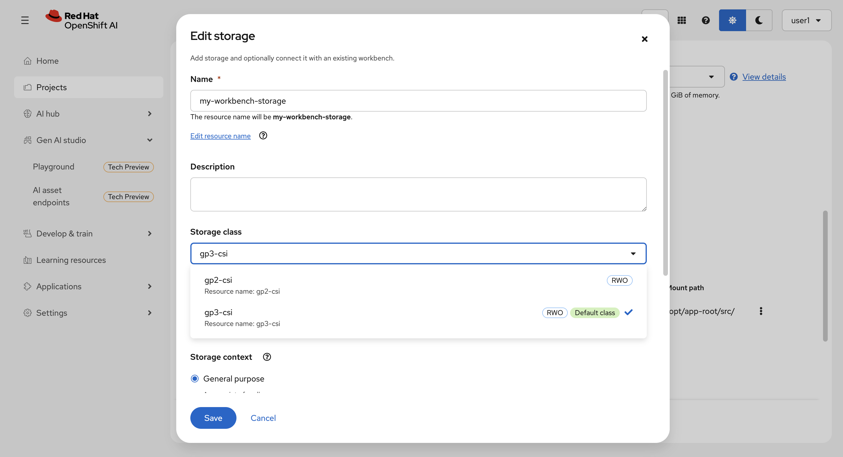Open the user1 account dropdown
Screen dimensions: 843x457
[806, 20]
